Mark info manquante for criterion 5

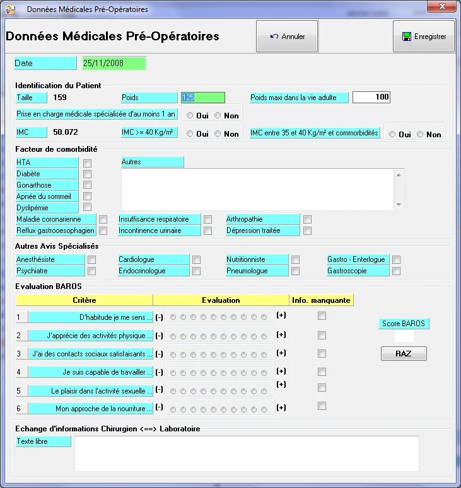tap(322, 387)
